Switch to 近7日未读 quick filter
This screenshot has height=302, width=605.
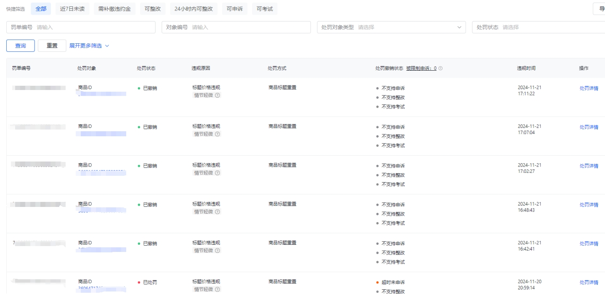coord(72,9)
